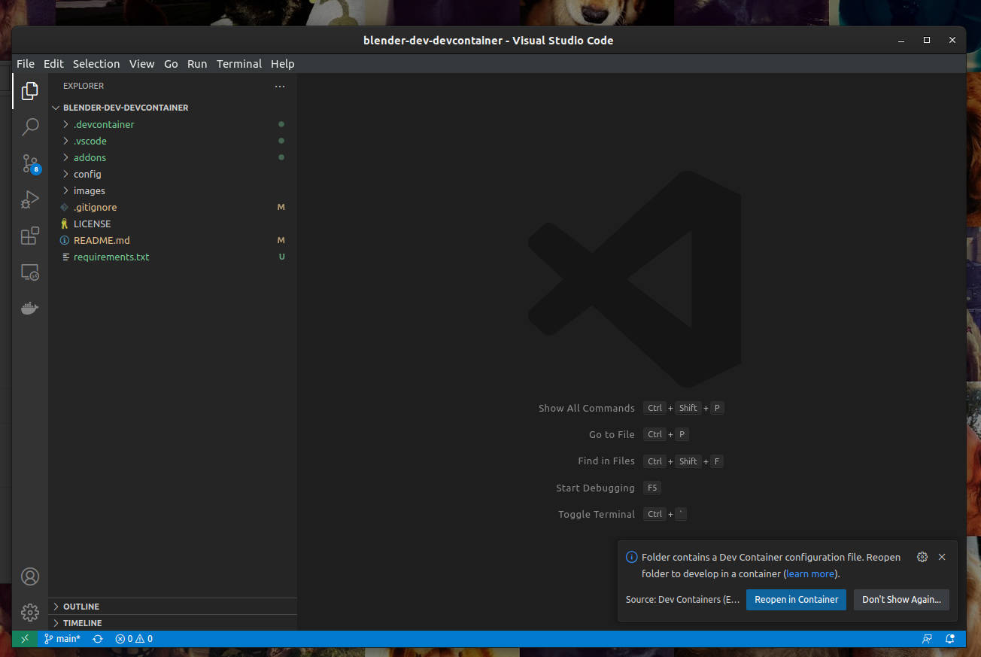981x657 pixels.
Task: Open the Go menu
Action: pos(171,64)
